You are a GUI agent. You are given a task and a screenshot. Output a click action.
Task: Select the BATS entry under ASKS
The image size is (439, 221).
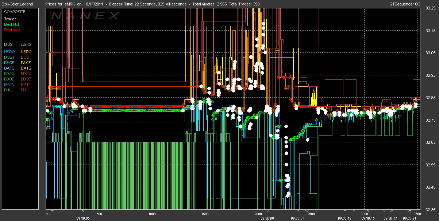pos(26,68)
